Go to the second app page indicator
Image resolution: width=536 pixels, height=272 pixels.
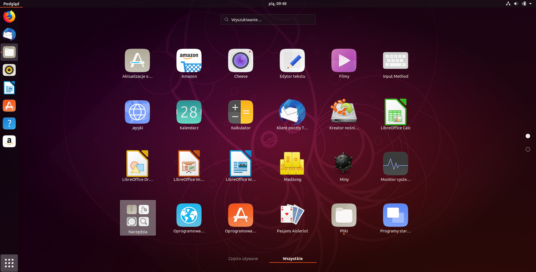[x=528, y=149]
